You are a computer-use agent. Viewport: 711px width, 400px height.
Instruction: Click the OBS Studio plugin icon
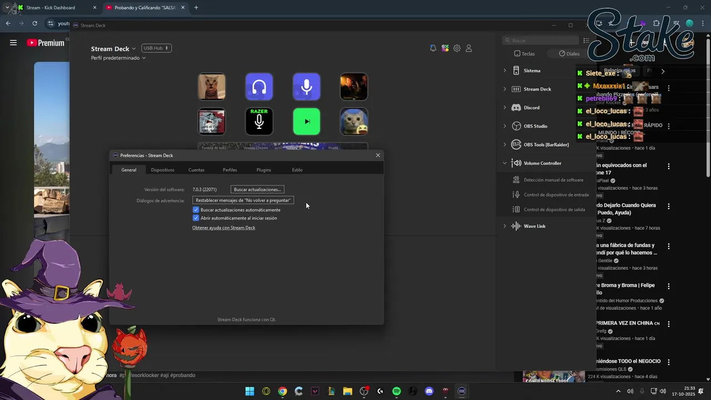coord(516,126)
